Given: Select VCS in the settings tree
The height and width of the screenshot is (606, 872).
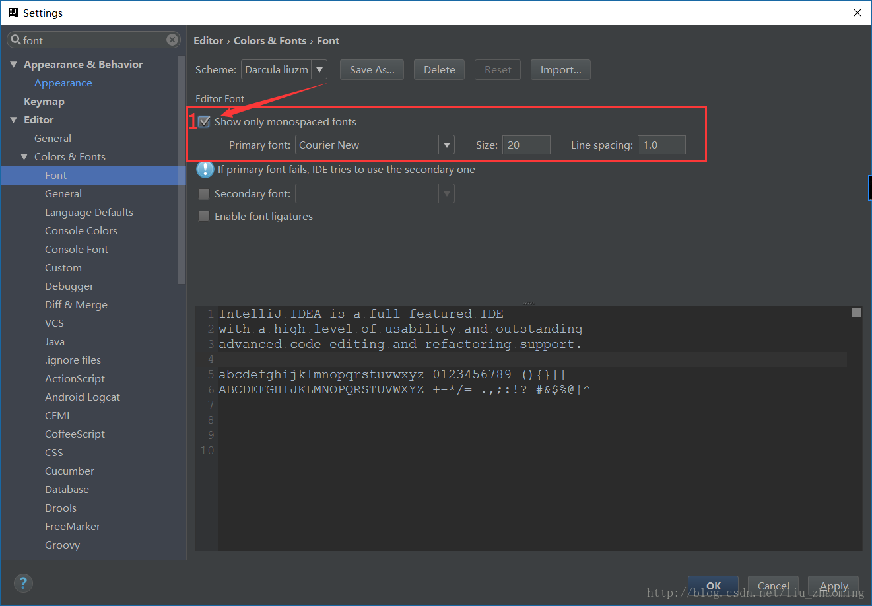Looking at the screenshot, I should (54, 323).
